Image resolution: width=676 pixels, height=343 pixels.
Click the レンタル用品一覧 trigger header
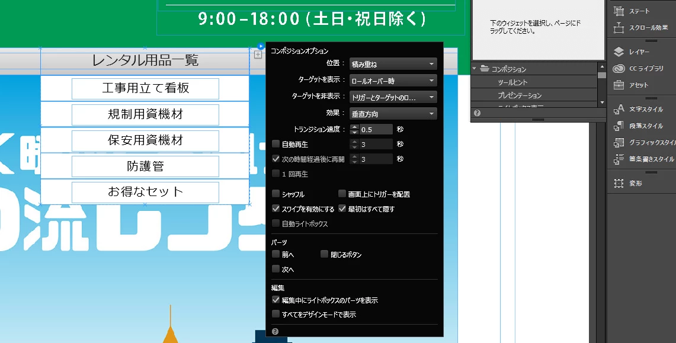coord(145,60)
